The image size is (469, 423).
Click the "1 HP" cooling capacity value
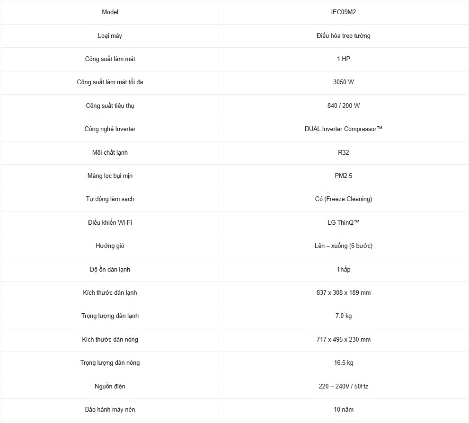click(x=343, y=59)
